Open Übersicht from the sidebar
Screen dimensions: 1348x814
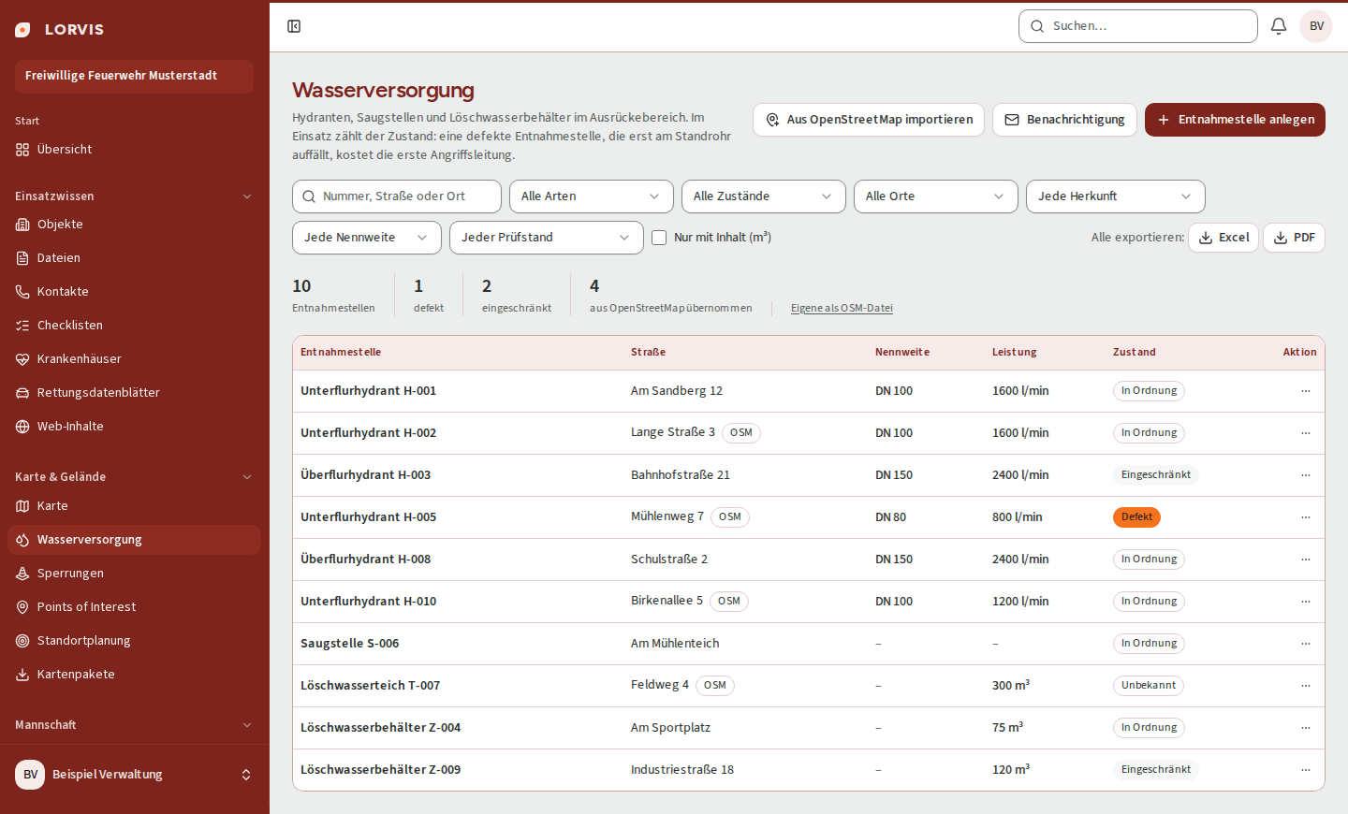tap(134, 150)
